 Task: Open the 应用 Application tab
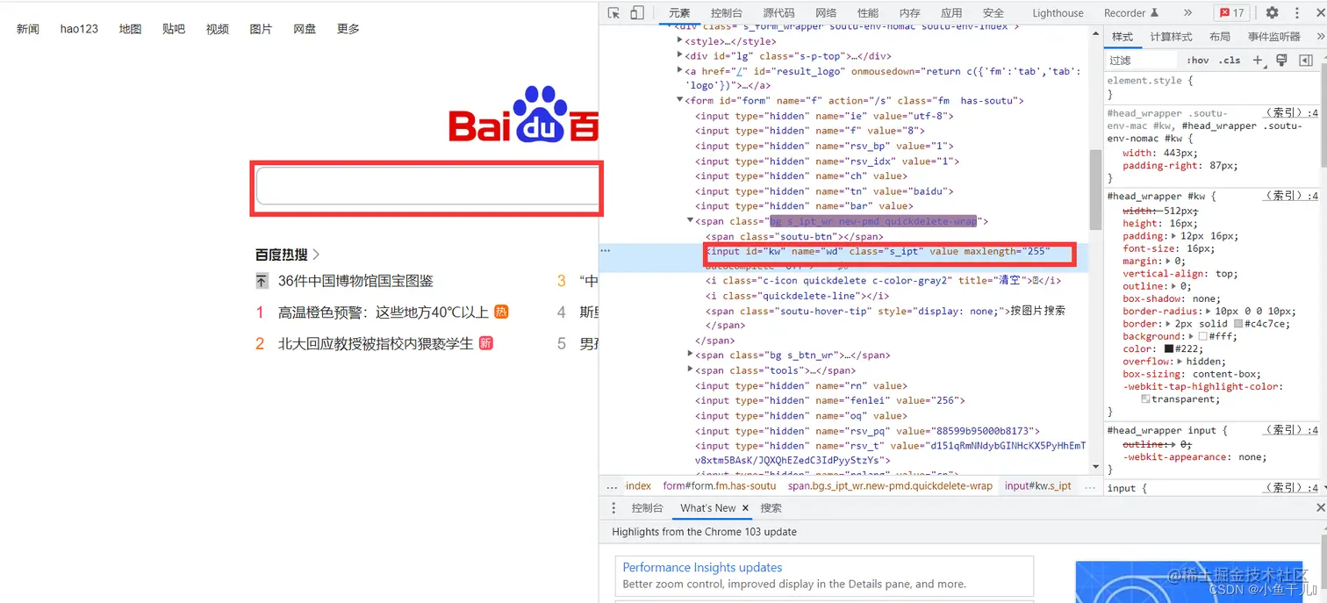point(951,13)
